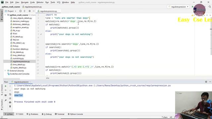This screenshot has width=212, height=119.
Task: Open the Debug tool window
Action: pos(47,114)
